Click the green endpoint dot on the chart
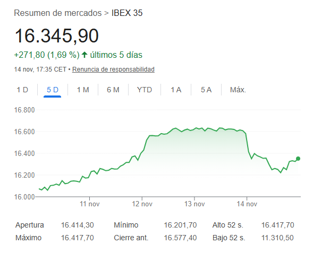Image resolution: width=330 pixels, height=253 pixels. coord(298,159)
